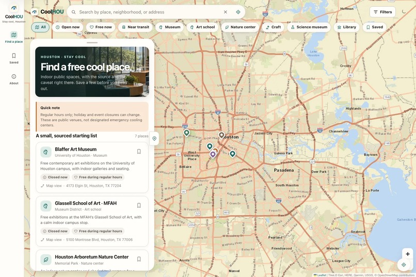Filter by the Science museum chip
This screenshot has height=277, width=416.
coord(309,27)
